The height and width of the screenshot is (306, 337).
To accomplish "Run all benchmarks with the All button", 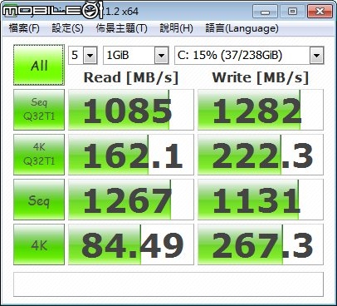I will [39, 65].
